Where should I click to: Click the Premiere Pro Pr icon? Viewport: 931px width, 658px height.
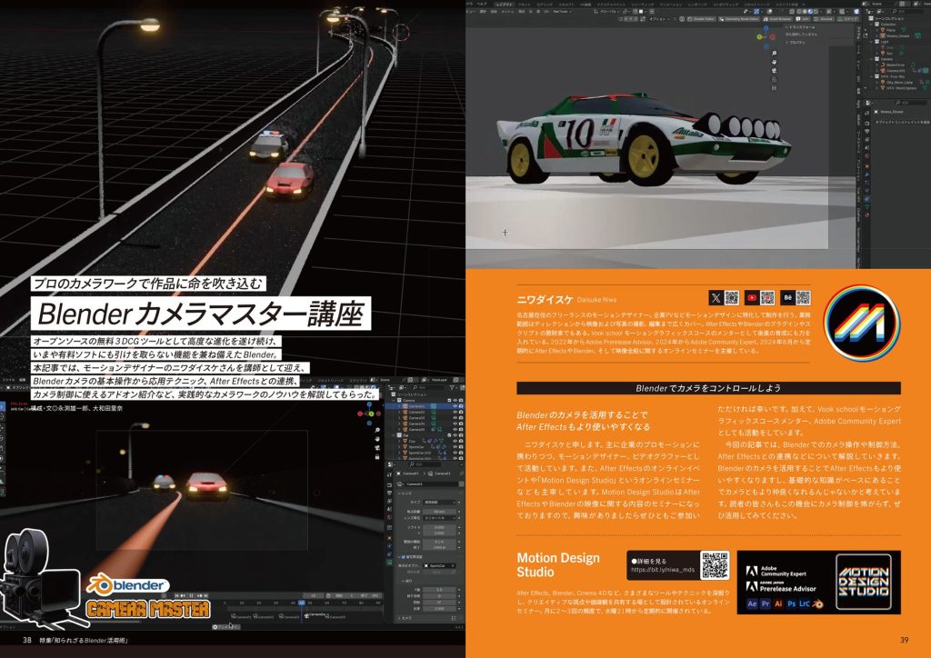766,603
